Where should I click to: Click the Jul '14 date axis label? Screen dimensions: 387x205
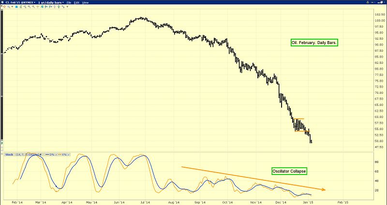pyautogui.click(x=145, y=202)
